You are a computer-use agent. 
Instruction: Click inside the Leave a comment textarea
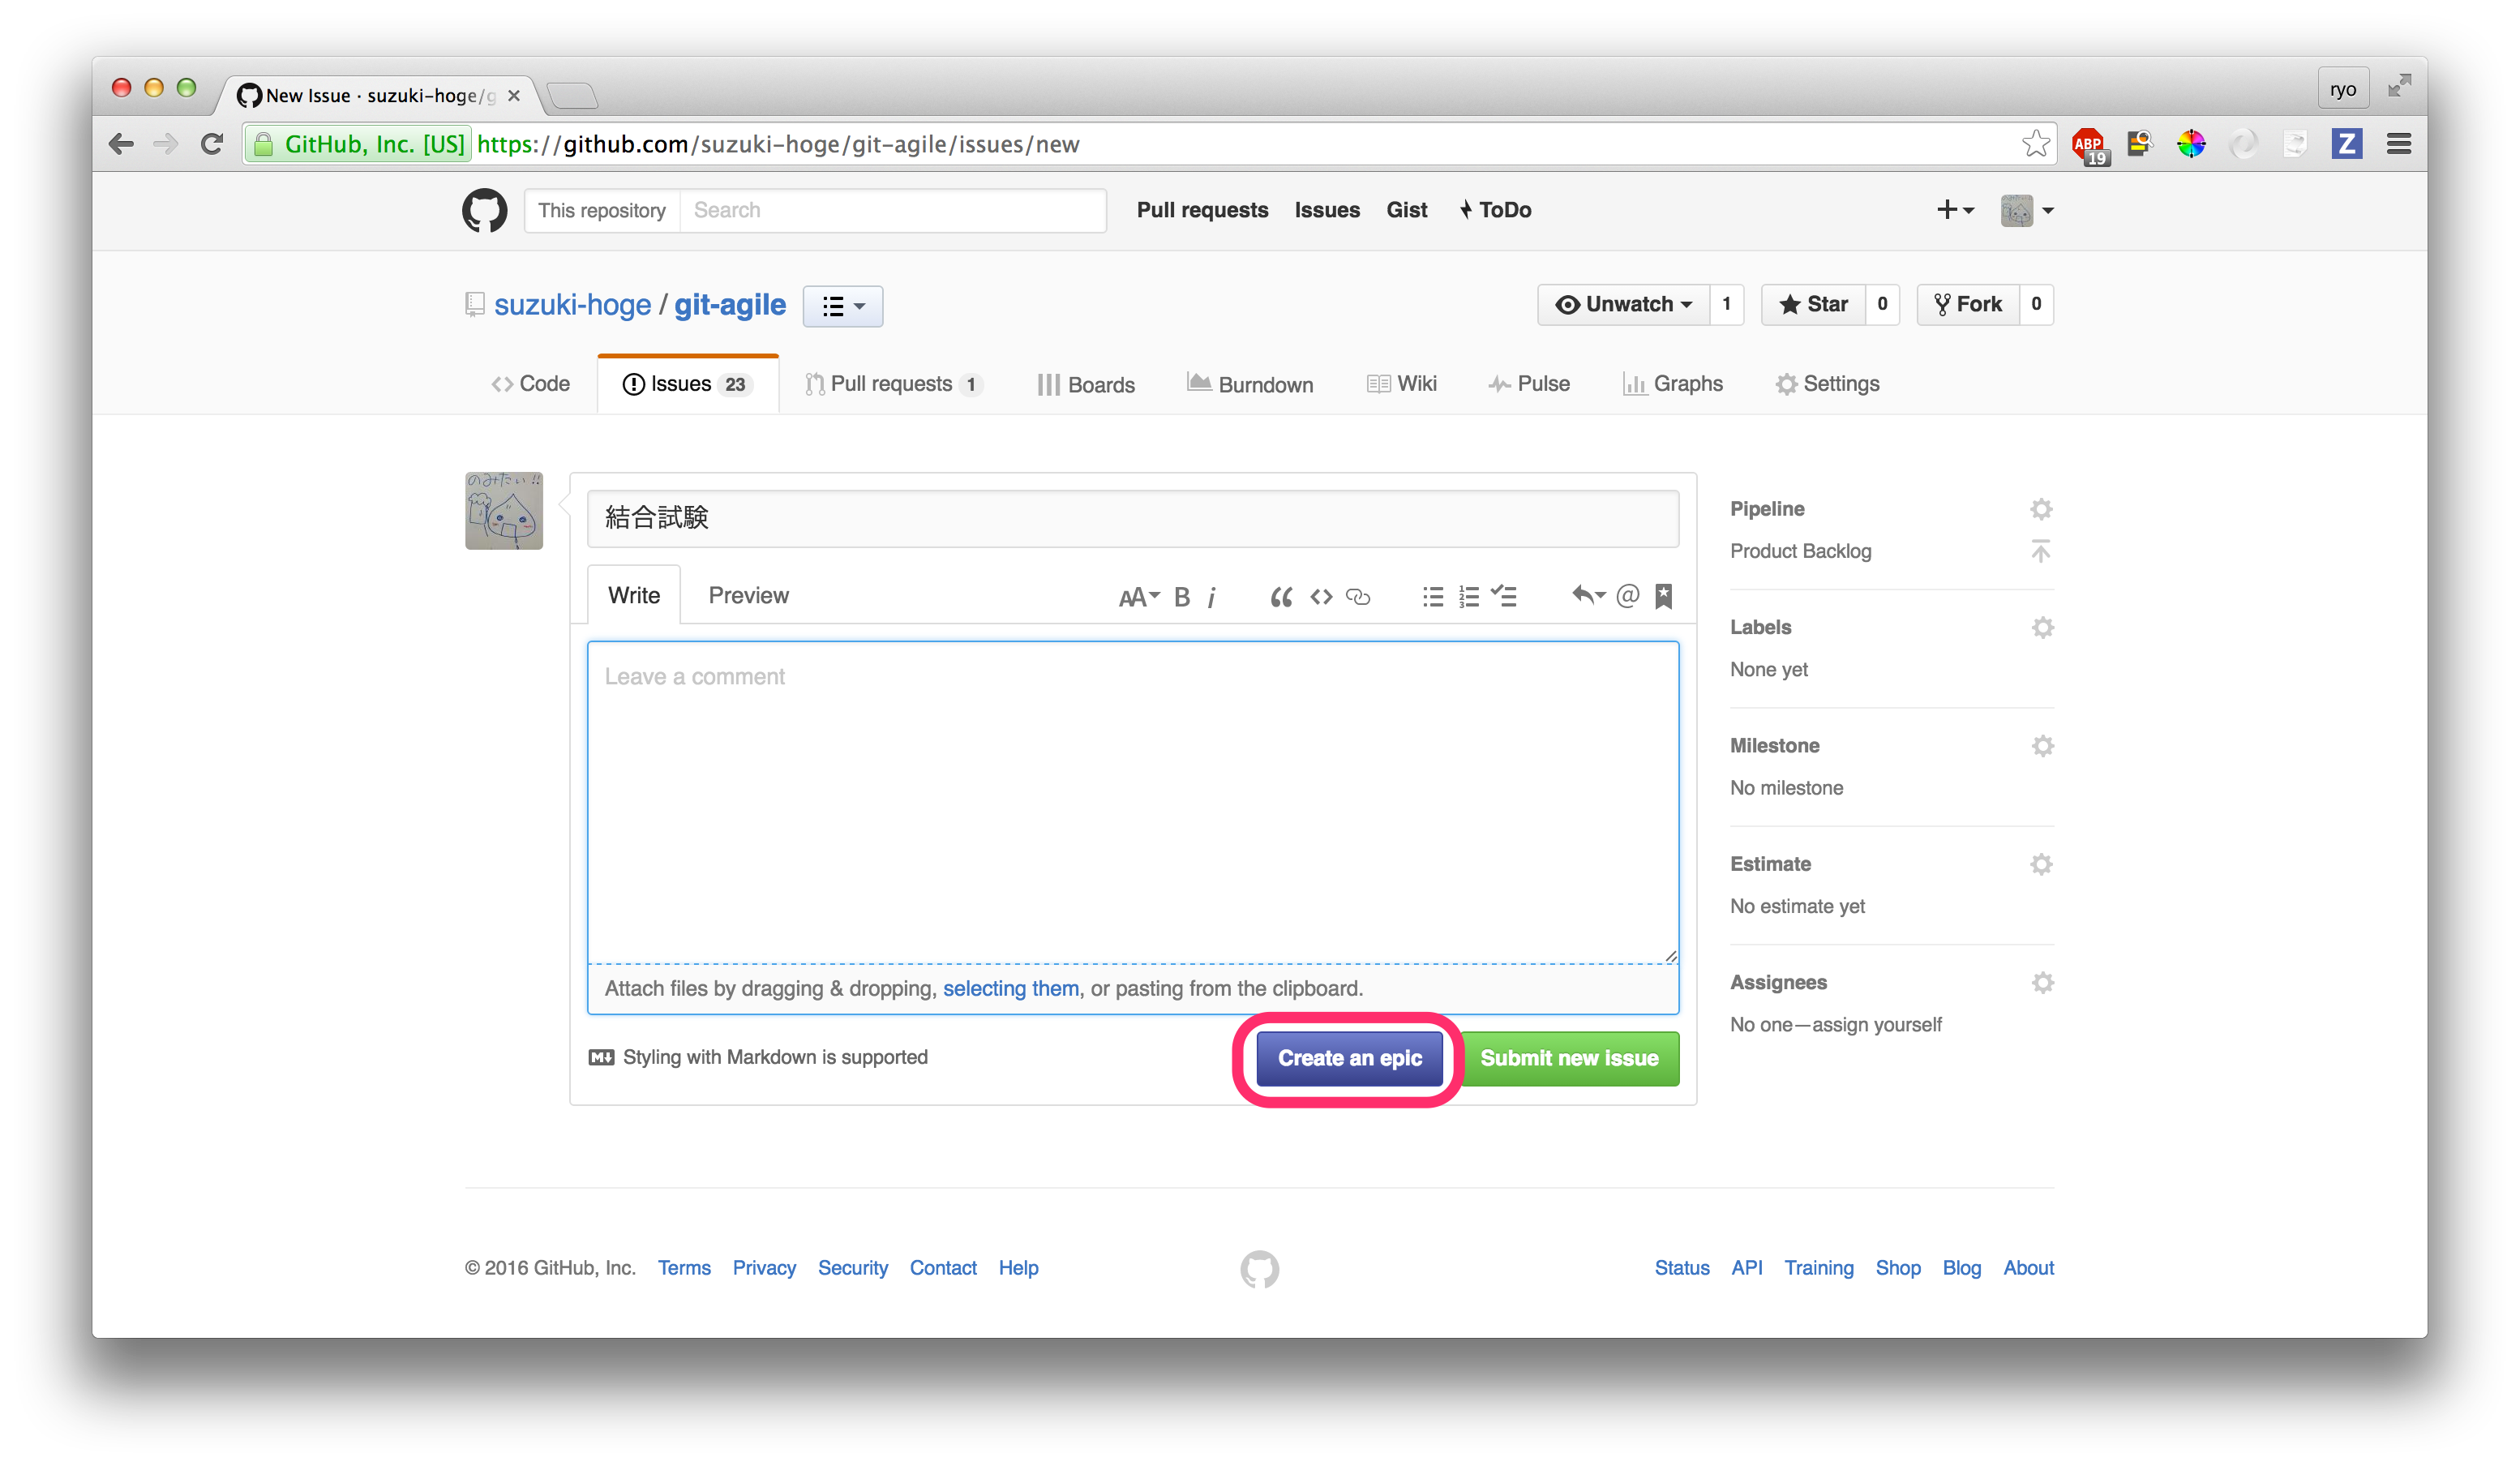pos(1130,800)
